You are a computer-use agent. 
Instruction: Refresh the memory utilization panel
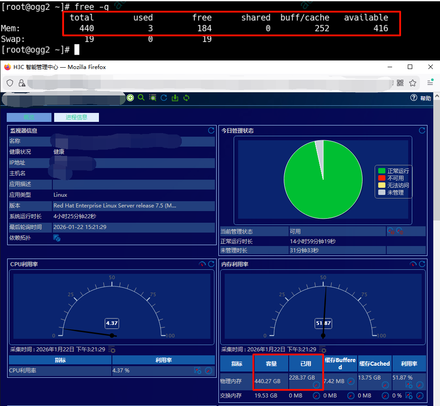click(422, 264)
